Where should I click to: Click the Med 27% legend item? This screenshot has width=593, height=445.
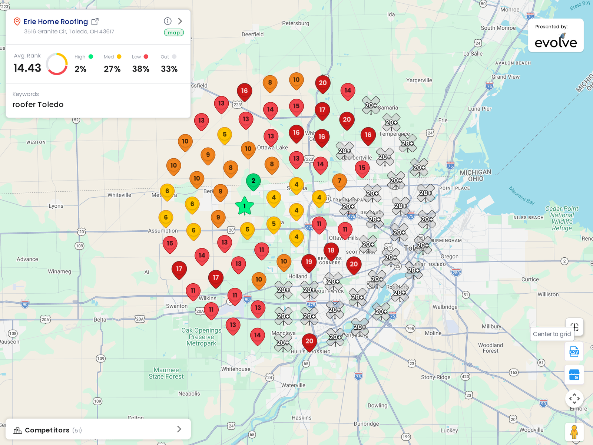[112, 63]
